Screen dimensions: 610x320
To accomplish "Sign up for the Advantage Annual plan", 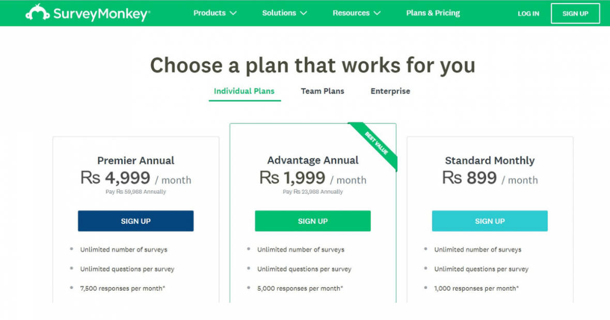I will [x=312, y=221].
